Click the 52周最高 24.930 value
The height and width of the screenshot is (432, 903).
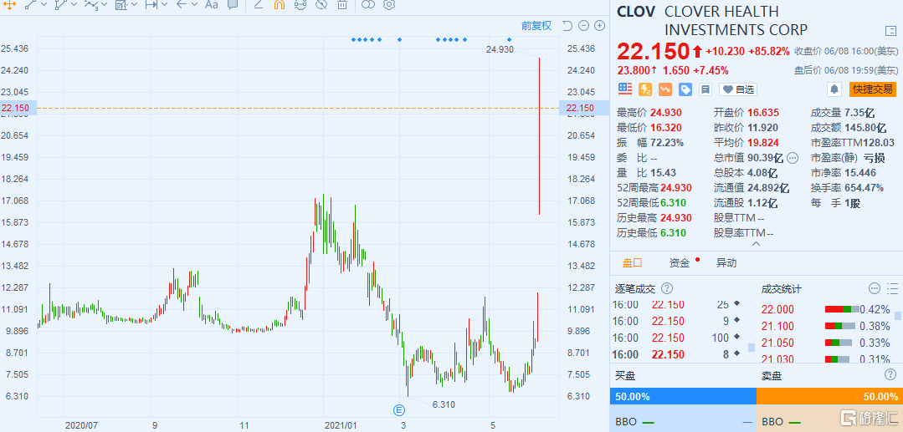click(x=676, y=187)
